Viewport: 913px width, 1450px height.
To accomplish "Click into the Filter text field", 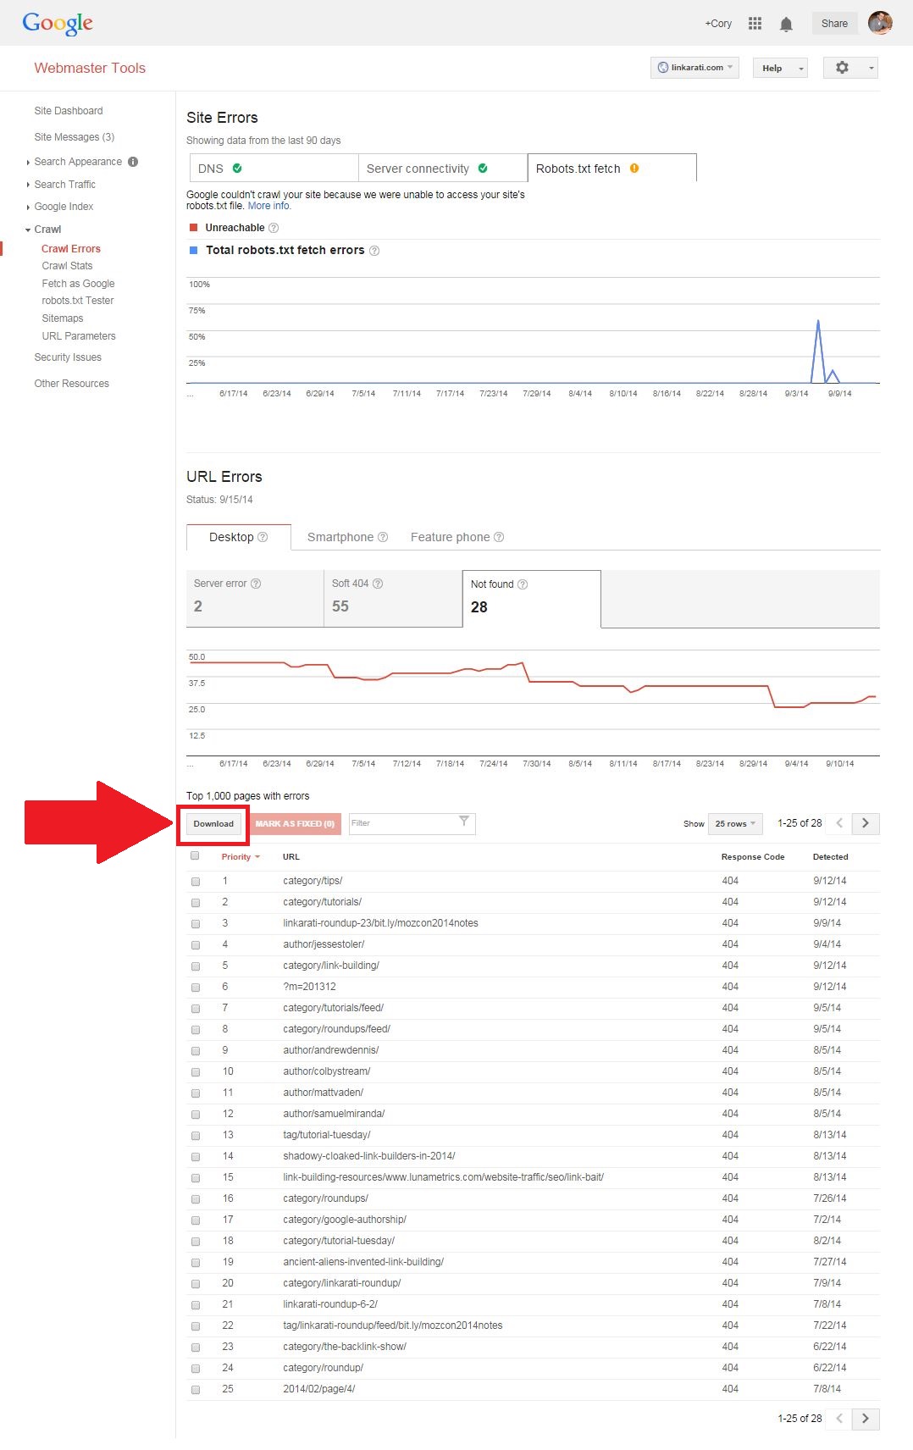I will tap(403, 823).
